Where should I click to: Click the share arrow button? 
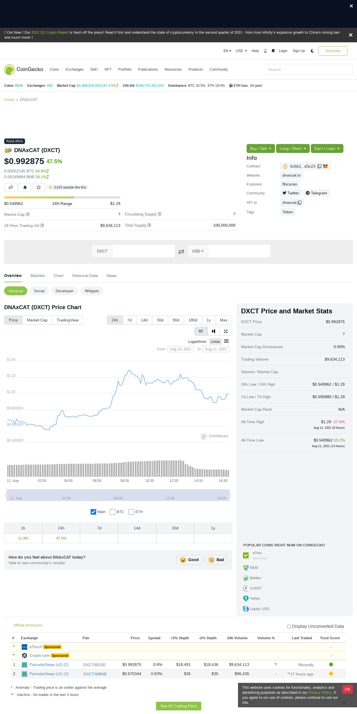pos(11,187)
